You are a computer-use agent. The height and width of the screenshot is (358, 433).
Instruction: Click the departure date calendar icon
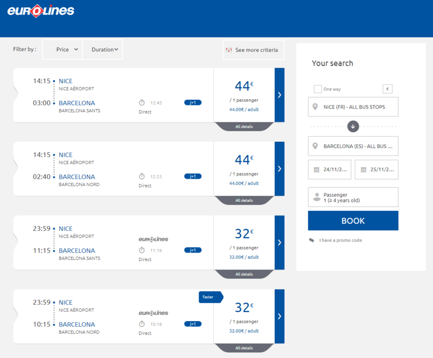(317, 170)
